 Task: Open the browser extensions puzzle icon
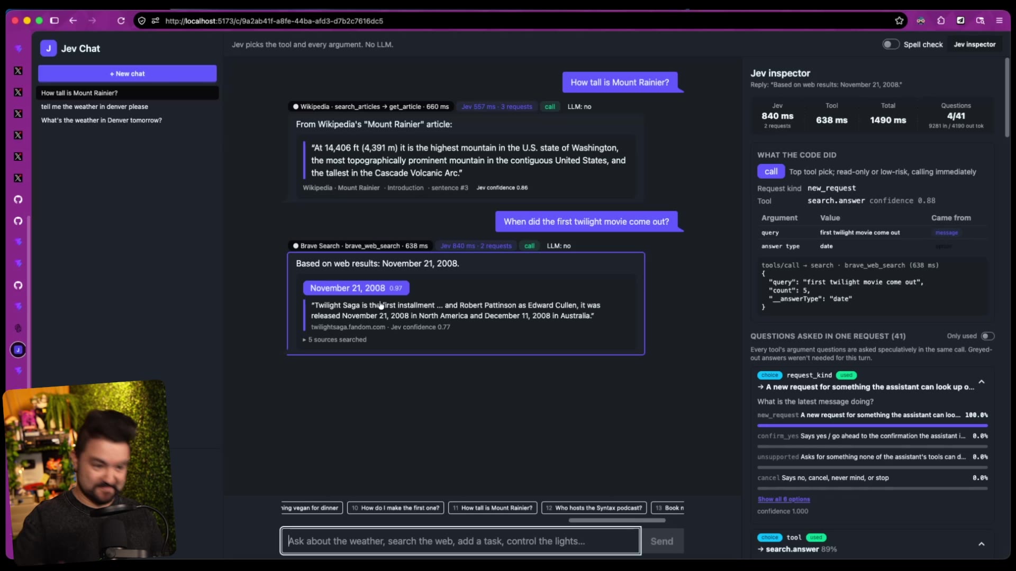(x=941, y=21)
